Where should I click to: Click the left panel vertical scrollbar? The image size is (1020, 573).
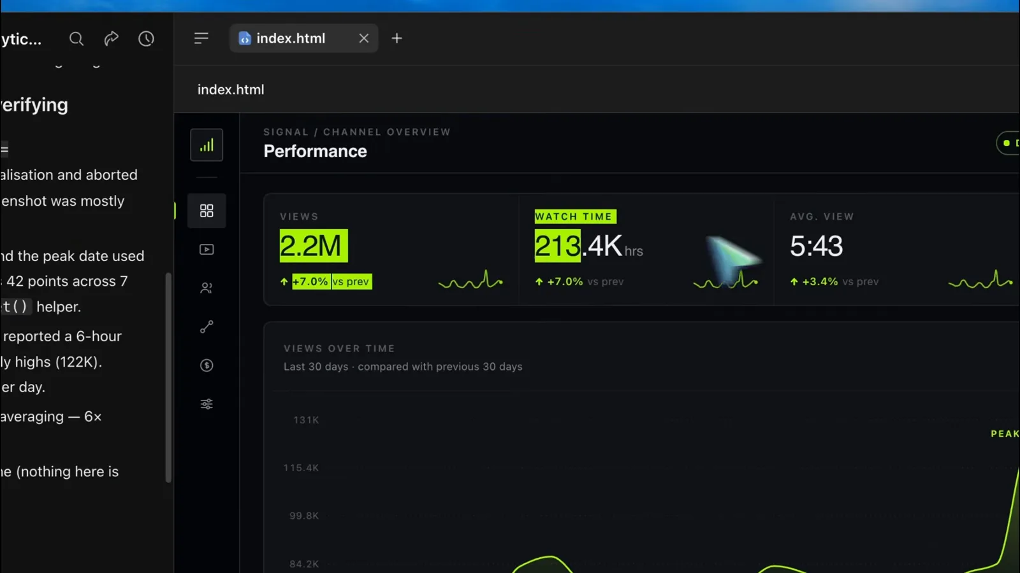point(168,378)
